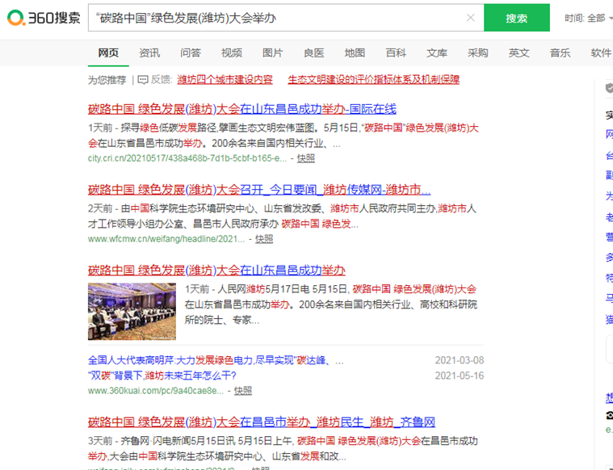Screen dimensions: 613x470
Task: Open the www.wfcmw.cn result URL
Action: pos(166,239)
